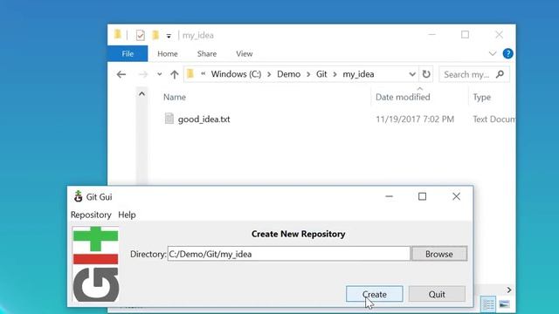Sort by the Date modified column
The image size is (559, 314).
(x=403, y=97)
